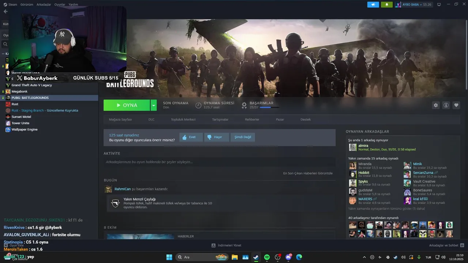Open the Mağaza Sayfası tab
The image size is (468, 263).
tap(120, 119)
